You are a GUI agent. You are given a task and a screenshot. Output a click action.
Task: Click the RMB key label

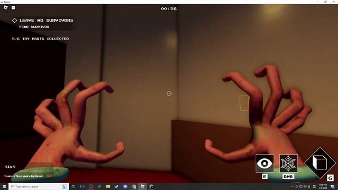pos(288,177)
